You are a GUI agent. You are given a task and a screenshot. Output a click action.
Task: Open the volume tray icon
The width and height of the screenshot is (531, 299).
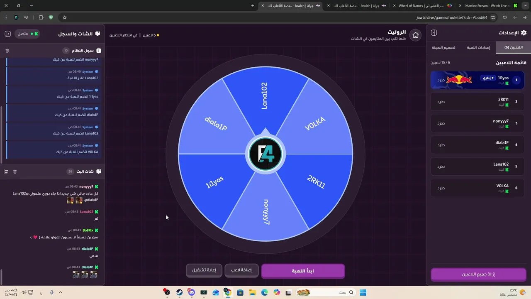pyautogui.click(x=24, y=293)
